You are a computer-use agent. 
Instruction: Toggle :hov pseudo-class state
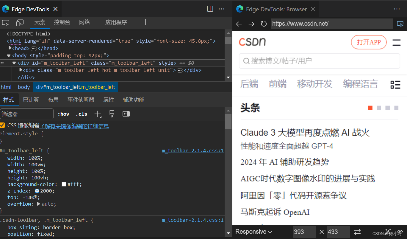tap(63, 114)
